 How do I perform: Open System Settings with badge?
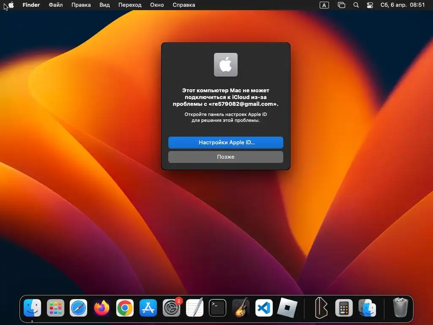tap(172, 308)
